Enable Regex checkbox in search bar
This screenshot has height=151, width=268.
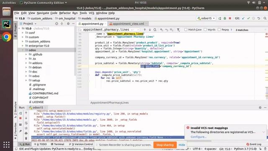(x=219, y=30)
